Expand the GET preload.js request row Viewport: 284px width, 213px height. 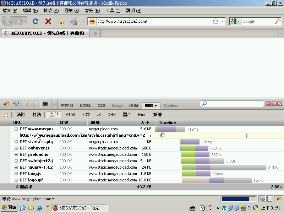[x=16, y=155]
